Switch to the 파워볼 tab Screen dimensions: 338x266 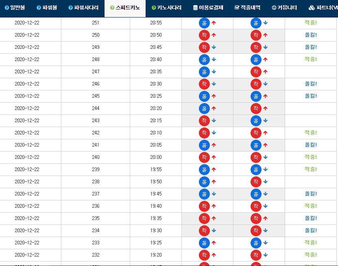47,8
